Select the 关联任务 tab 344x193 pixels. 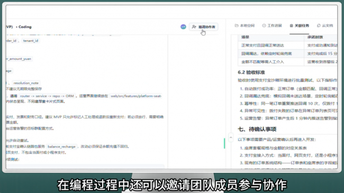299,26
